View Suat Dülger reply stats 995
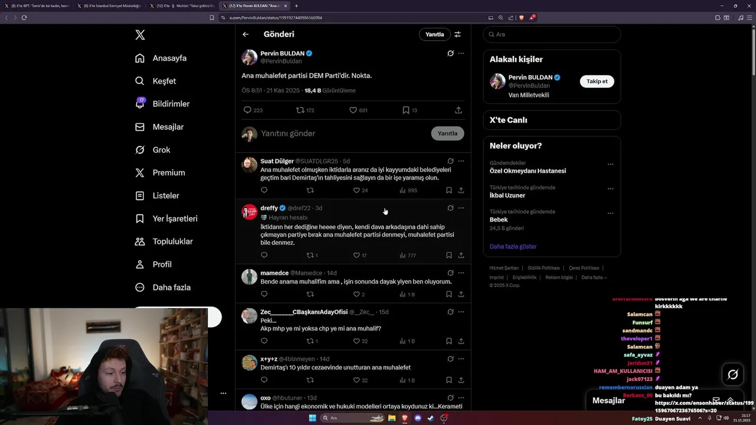Image resolution: width=756 pixels, height=425 pixels. coord(408,190)
